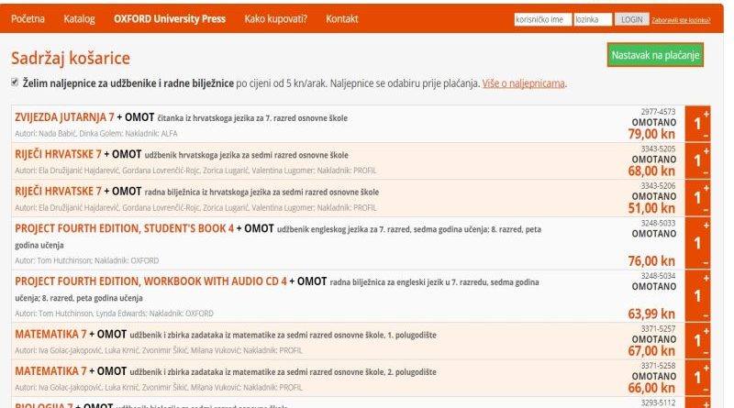Click plus for Project Workbook with Audio CD 4
The width and height of the screenshot is (734, 408).
pyautogui.click(x=706, y=279)
